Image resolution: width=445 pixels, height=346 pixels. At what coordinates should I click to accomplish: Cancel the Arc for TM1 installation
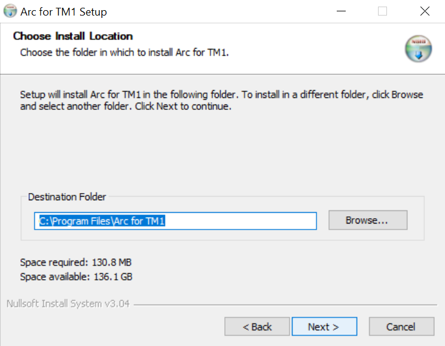[401, 327]
